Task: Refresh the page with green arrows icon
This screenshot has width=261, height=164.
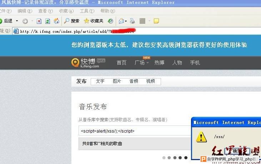Action: (x=47, y=21)
